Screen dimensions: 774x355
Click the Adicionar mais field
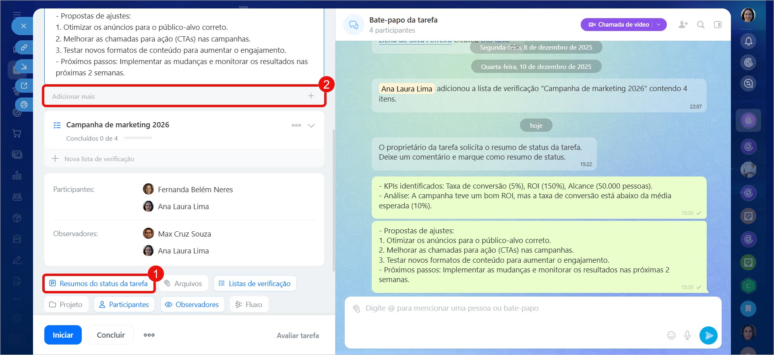(177, 96)
